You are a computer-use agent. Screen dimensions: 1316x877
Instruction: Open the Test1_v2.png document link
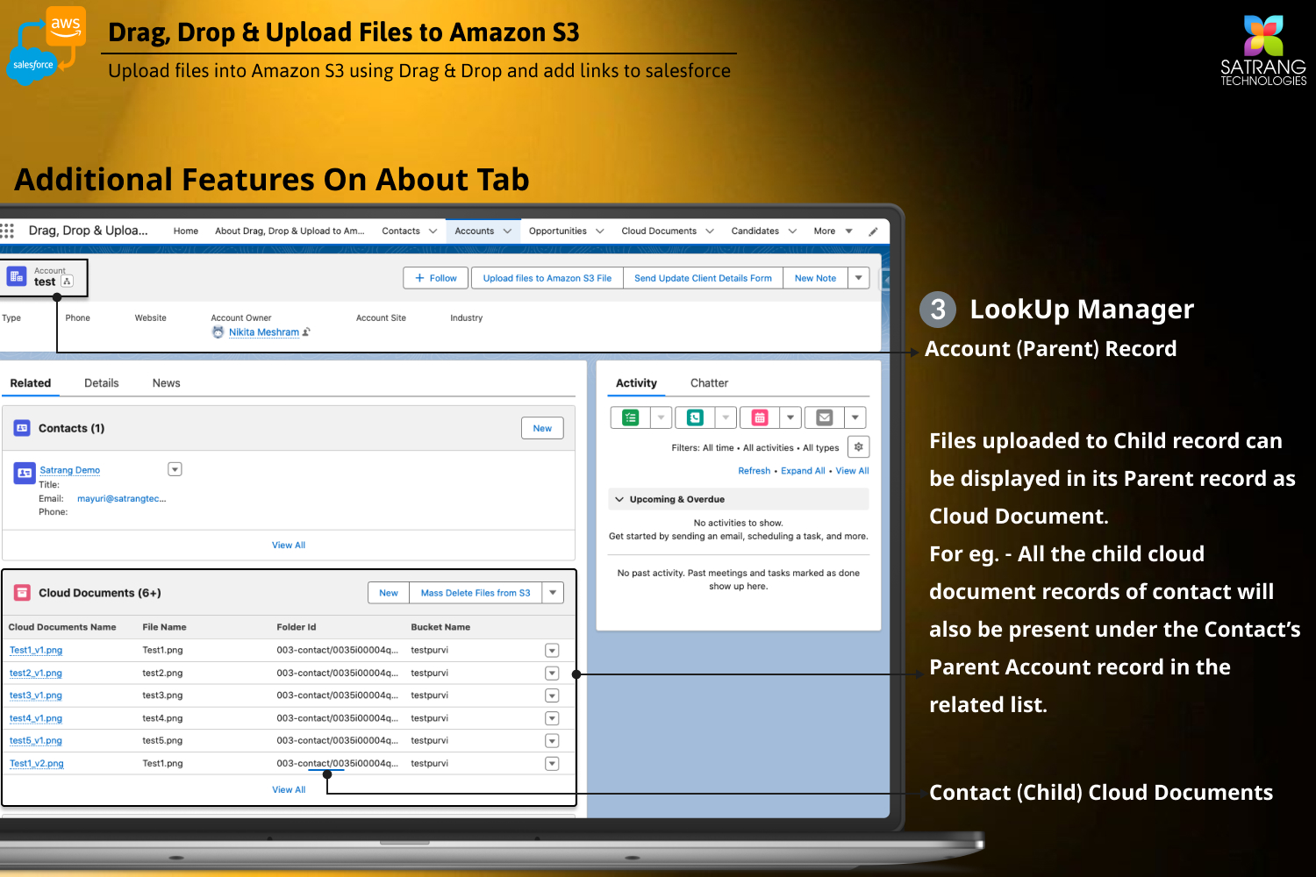point(37,764)
